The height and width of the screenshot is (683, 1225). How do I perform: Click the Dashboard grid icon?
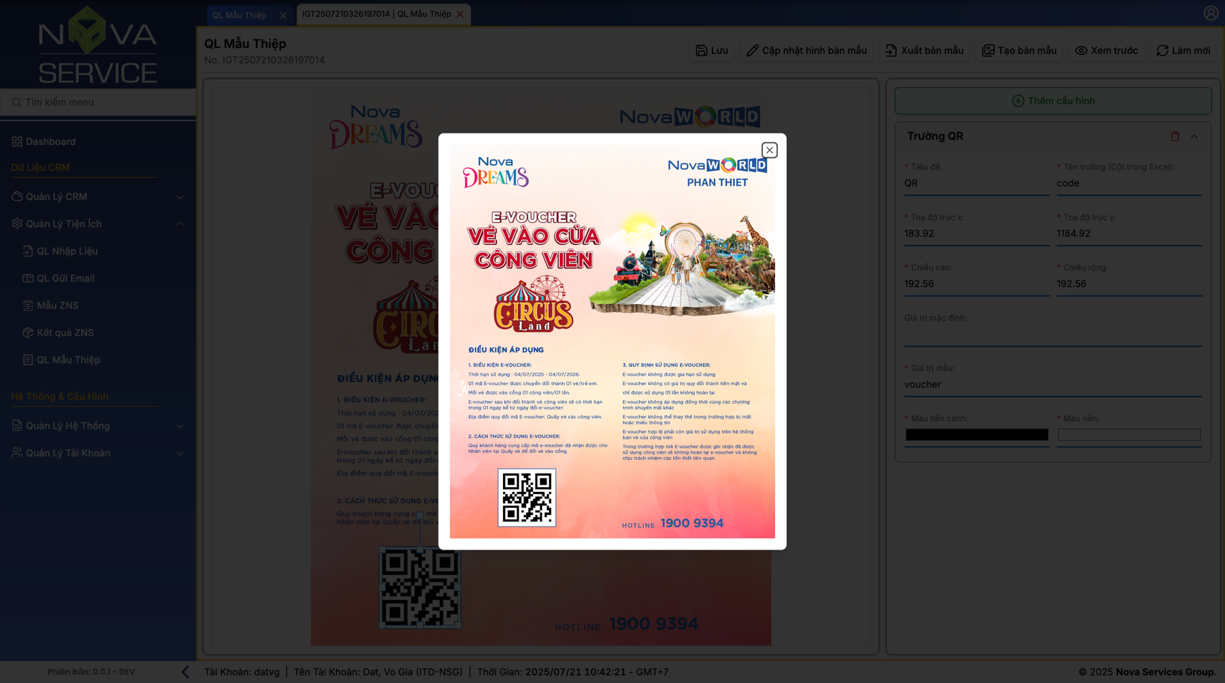[x=17, y=141]
